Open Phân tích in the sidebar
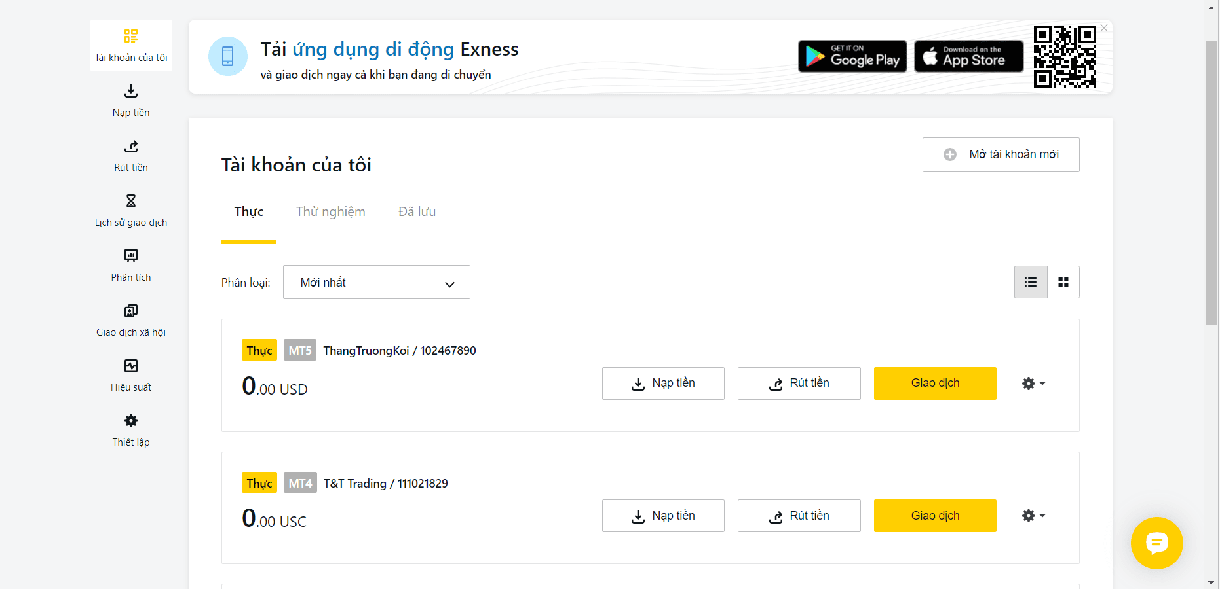1220x589 pixels. click(131, 265)
